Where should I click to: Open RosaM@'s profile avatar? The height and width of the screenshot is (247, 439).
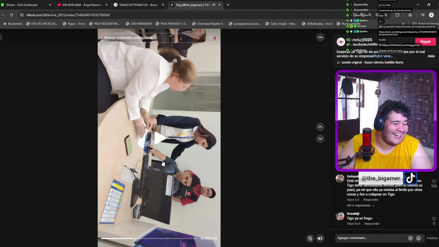pyautogui.click(x=340, y=216)
